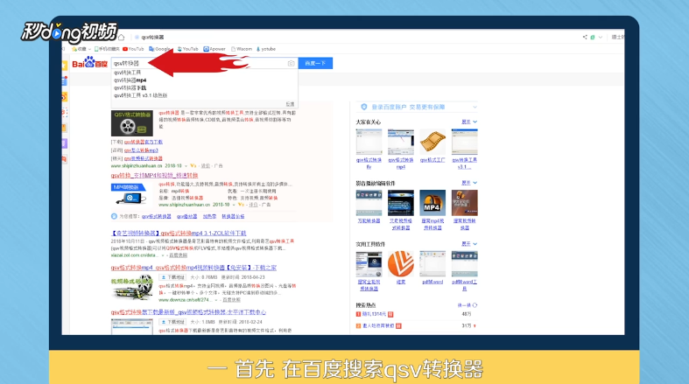Open the ZOL软件下载 qsv格式转换mp4 result

(179, 233)
